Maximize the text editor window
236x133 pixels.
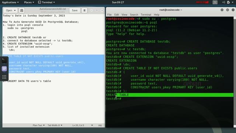tap(97, 10)
